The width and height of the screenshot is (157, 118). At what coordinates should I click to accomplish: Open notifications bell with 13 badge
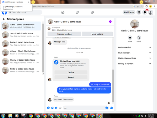[x=145, y=12]
